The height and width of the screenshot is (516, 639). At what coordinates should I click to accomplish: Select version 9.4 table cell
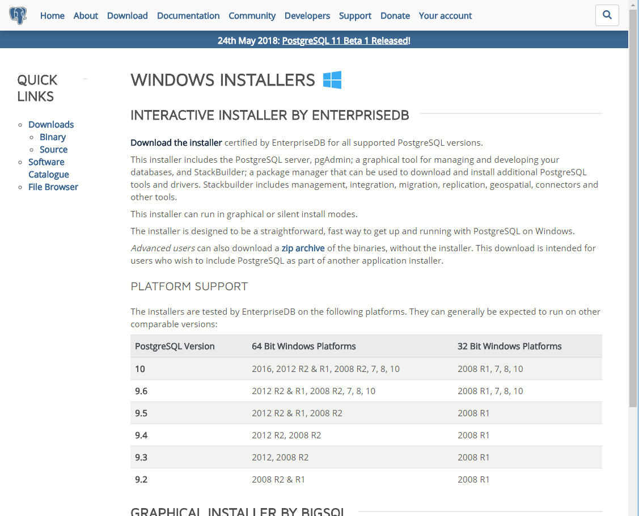click(189, 435)
